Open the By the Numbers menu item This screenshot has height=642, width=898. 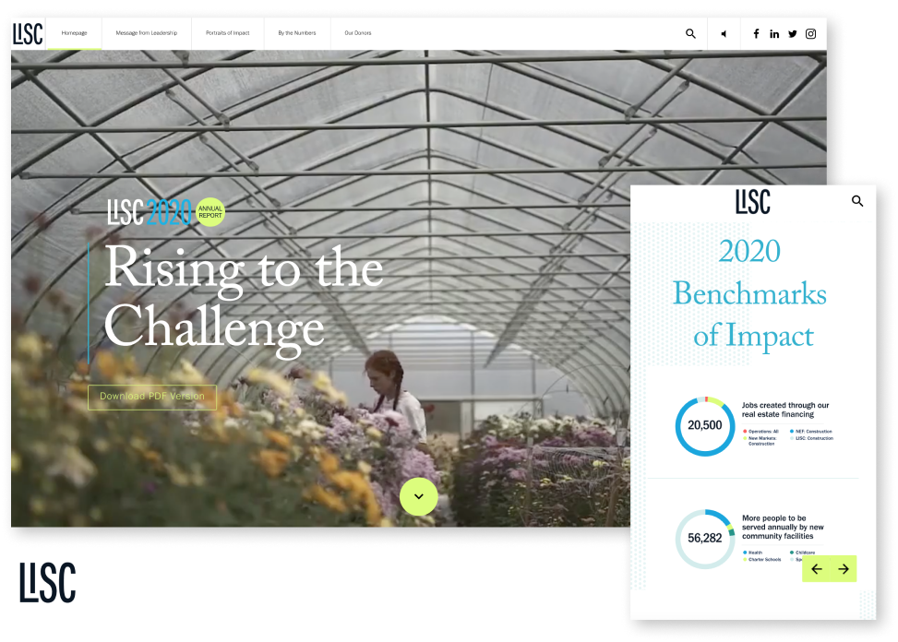click(296, 33)
